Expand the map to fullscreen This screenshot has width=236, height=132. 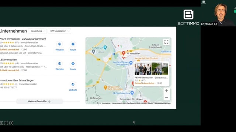pos(166,42)
